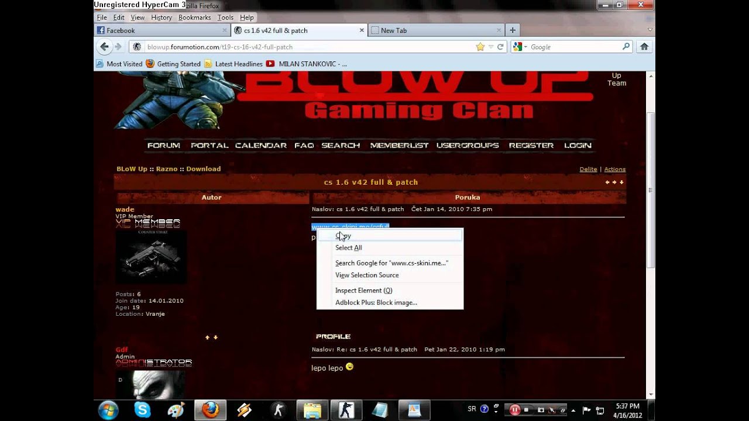The width and height of the screenshot is (749, 421).
Task: Click the Delite link
Action: point(588,170)
